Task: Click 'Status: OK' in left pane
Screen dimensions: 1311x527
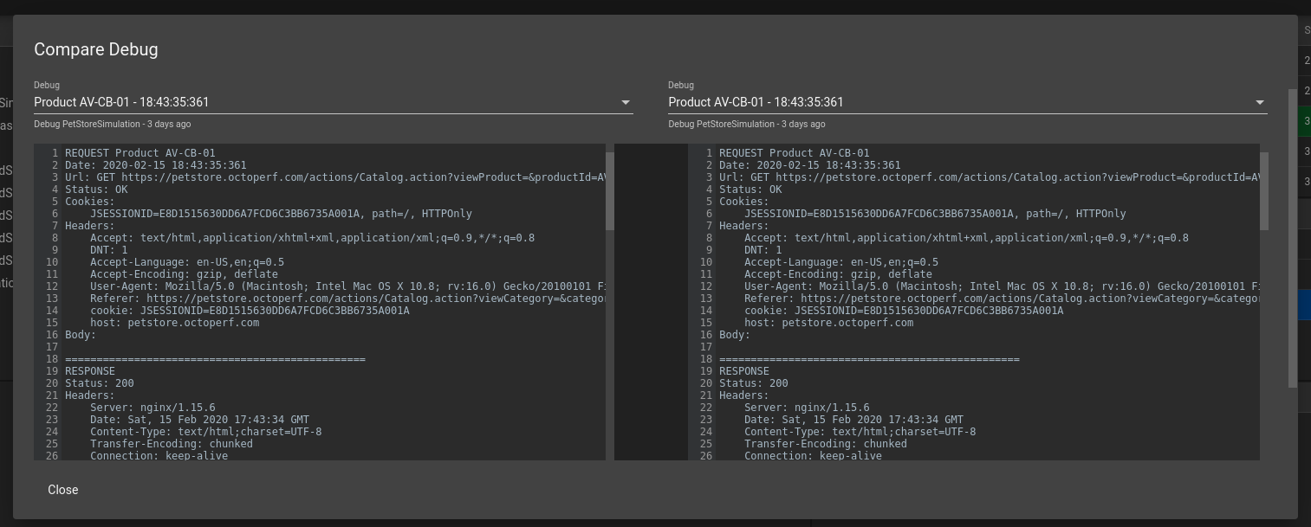Action: coord(96,190)
